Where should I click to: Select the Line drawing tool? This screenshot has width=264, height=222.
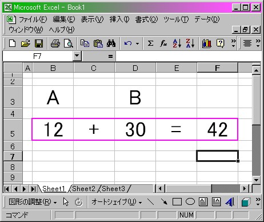tap(151, 202)
